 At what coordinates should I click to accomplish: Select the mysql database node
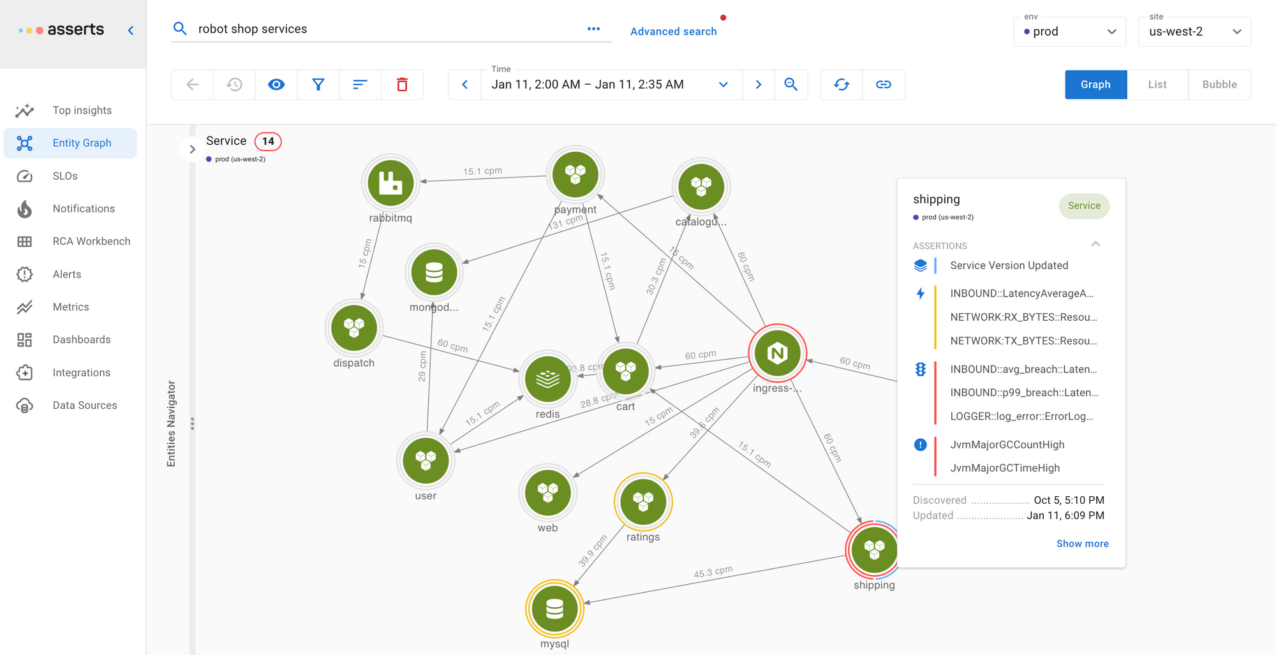(x=554, y=609)
